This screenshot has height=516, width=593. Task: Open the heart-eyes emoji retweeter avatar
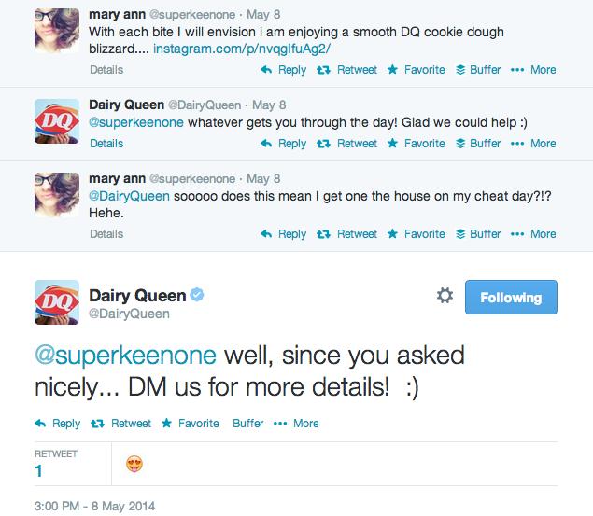pos(134,464)
